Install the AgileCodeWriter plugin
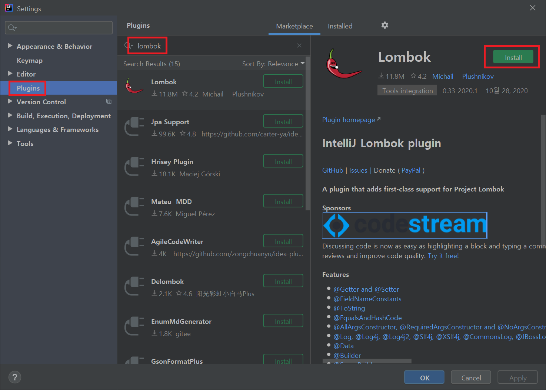The height and width of the screenshot is (390, 546). point(283,241)
